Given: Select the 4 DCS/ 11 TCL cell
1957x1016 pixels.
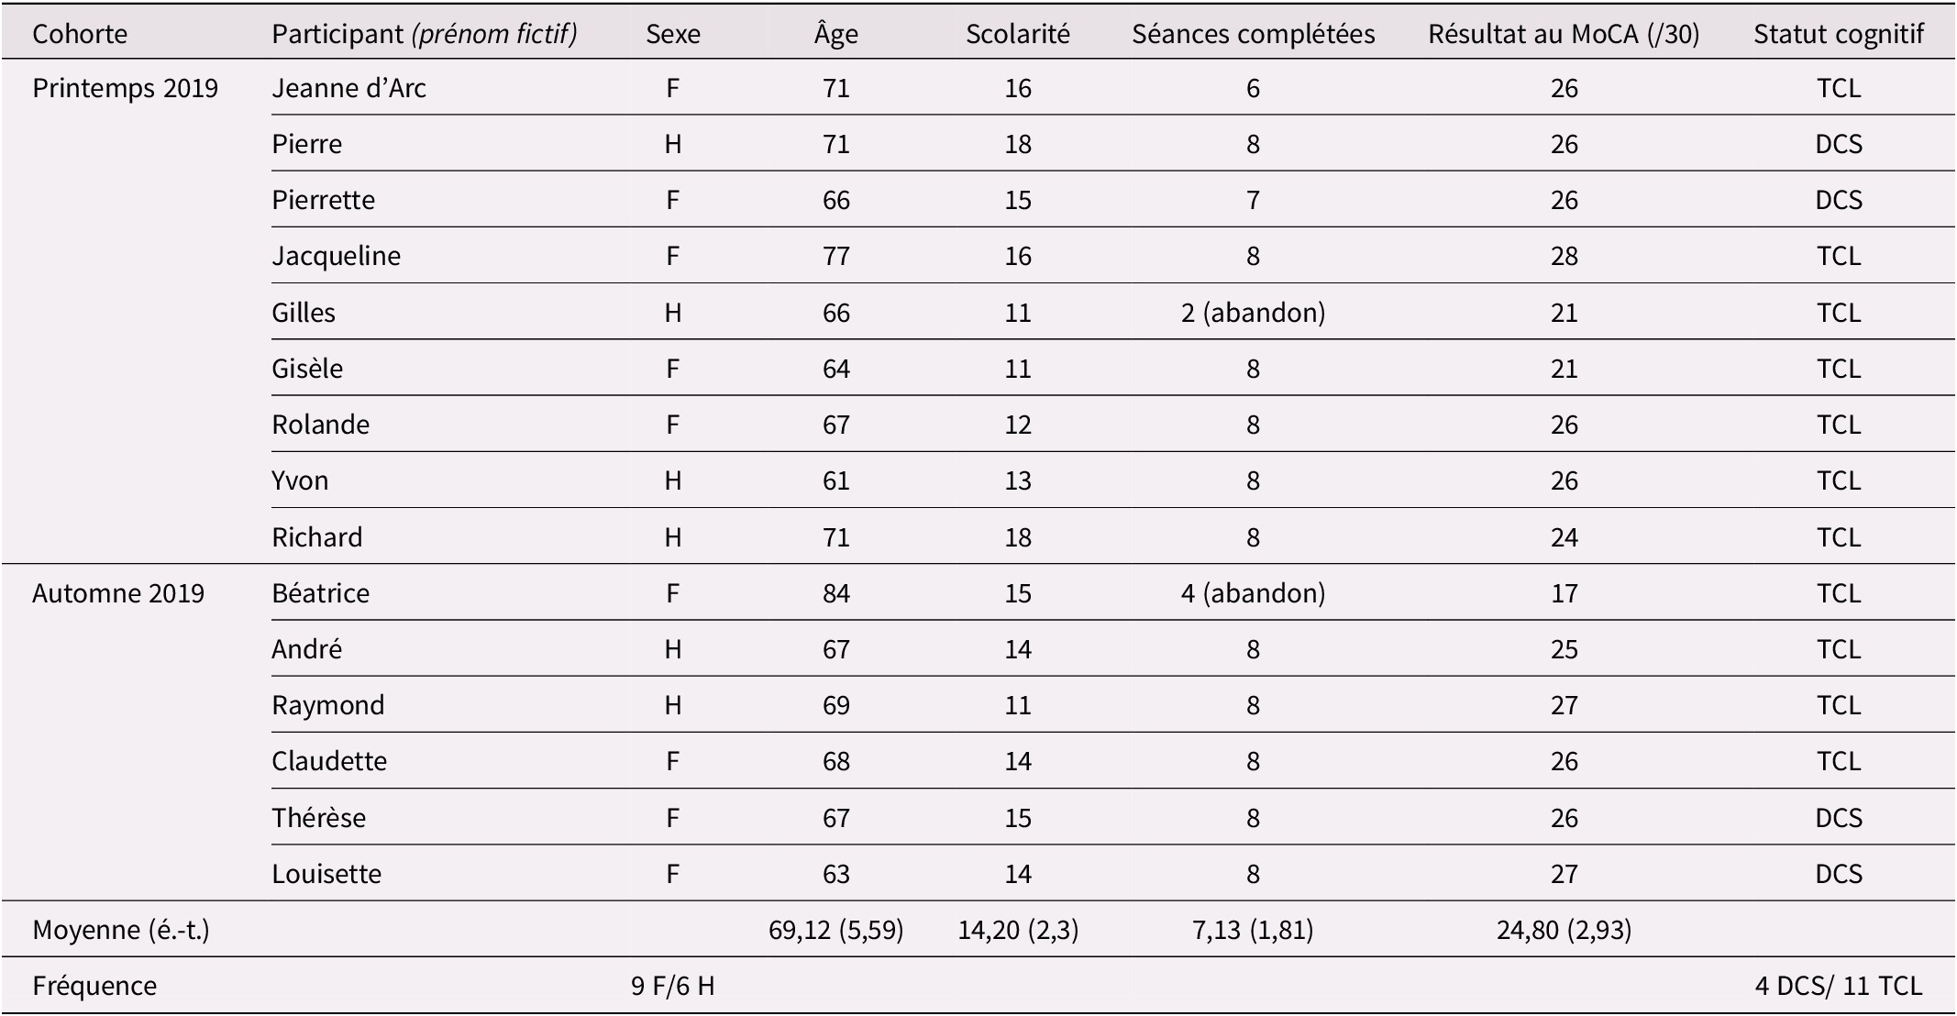Looking at the screenshot, I should [1839, 986].
